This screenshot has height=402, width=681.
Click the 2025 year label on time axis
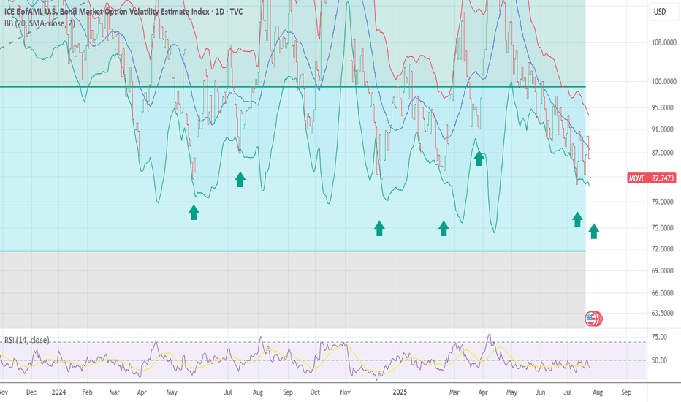(x=400, y=392)
